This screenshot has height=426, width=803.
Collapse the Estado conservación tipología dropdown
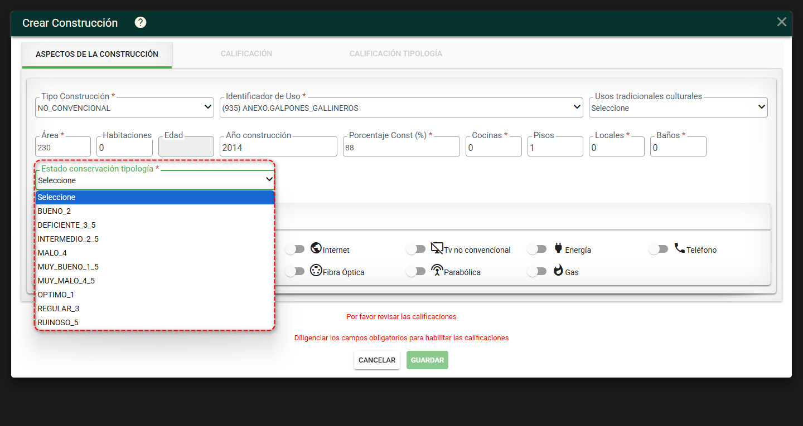(155, 180)
